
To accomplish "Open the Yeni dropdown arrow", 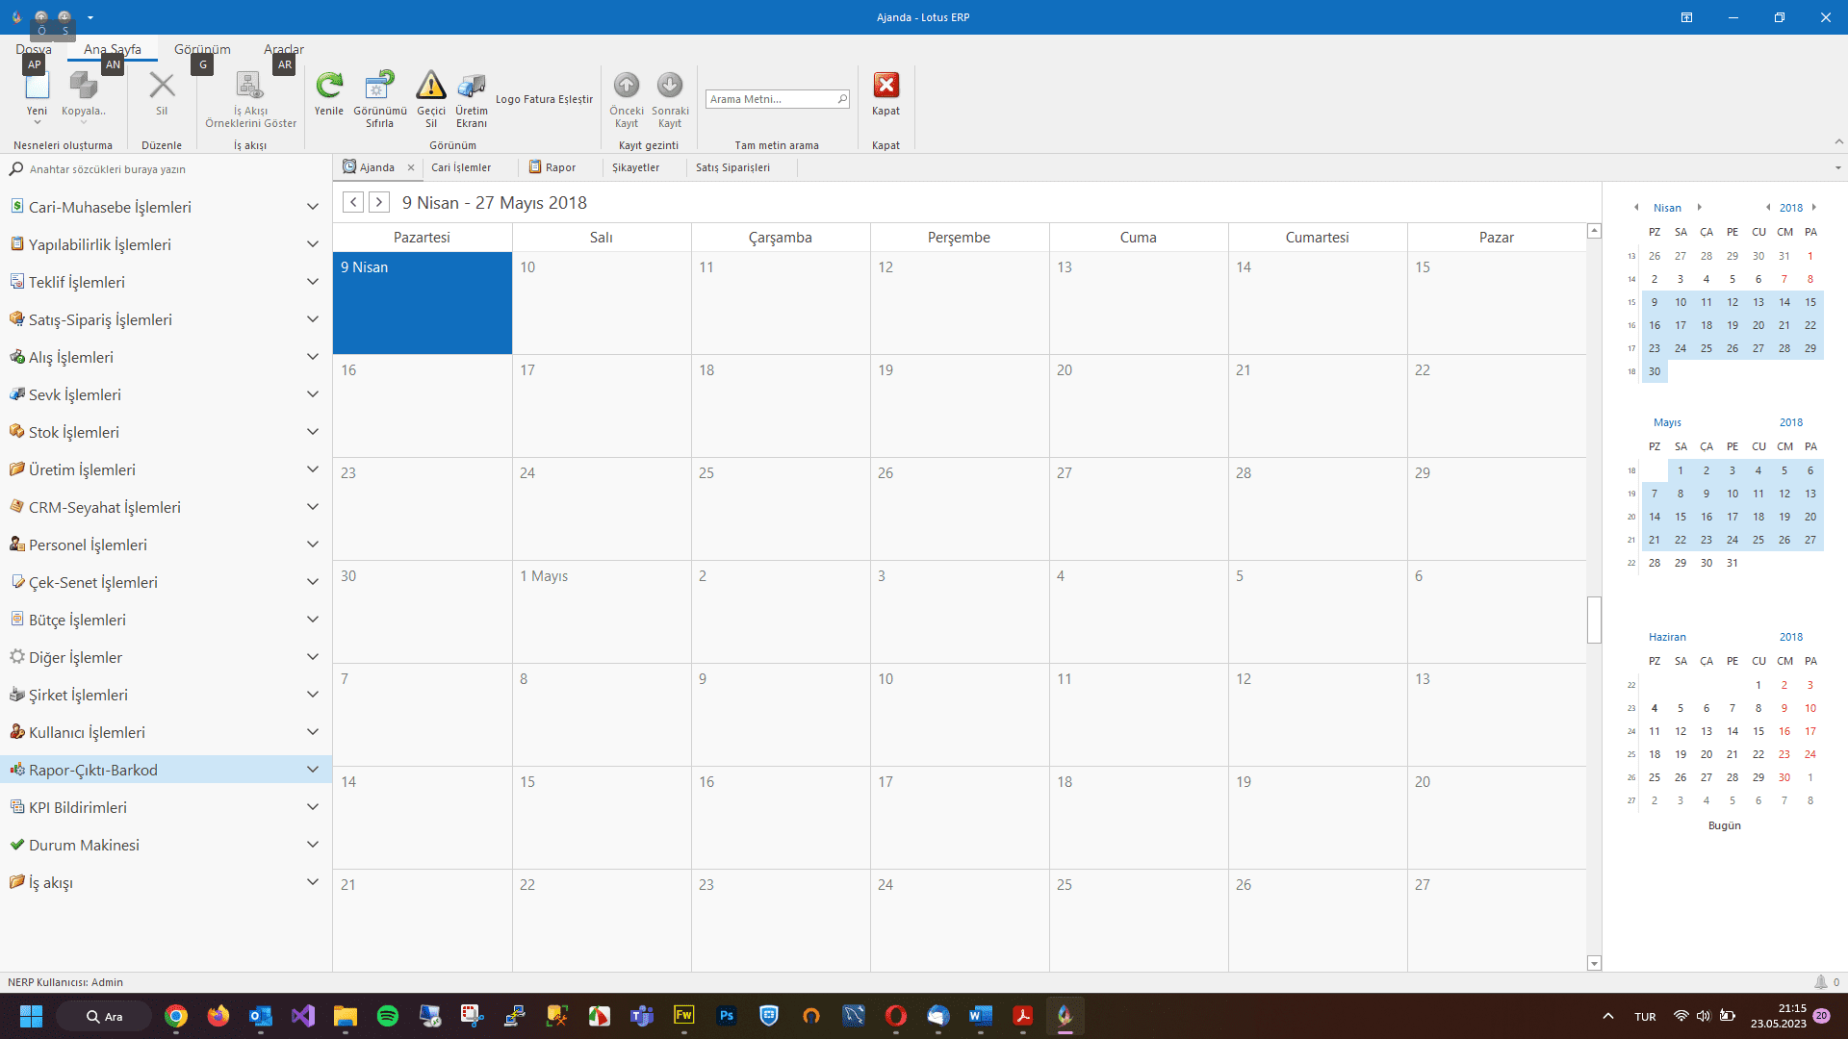I will coord(37,123).
